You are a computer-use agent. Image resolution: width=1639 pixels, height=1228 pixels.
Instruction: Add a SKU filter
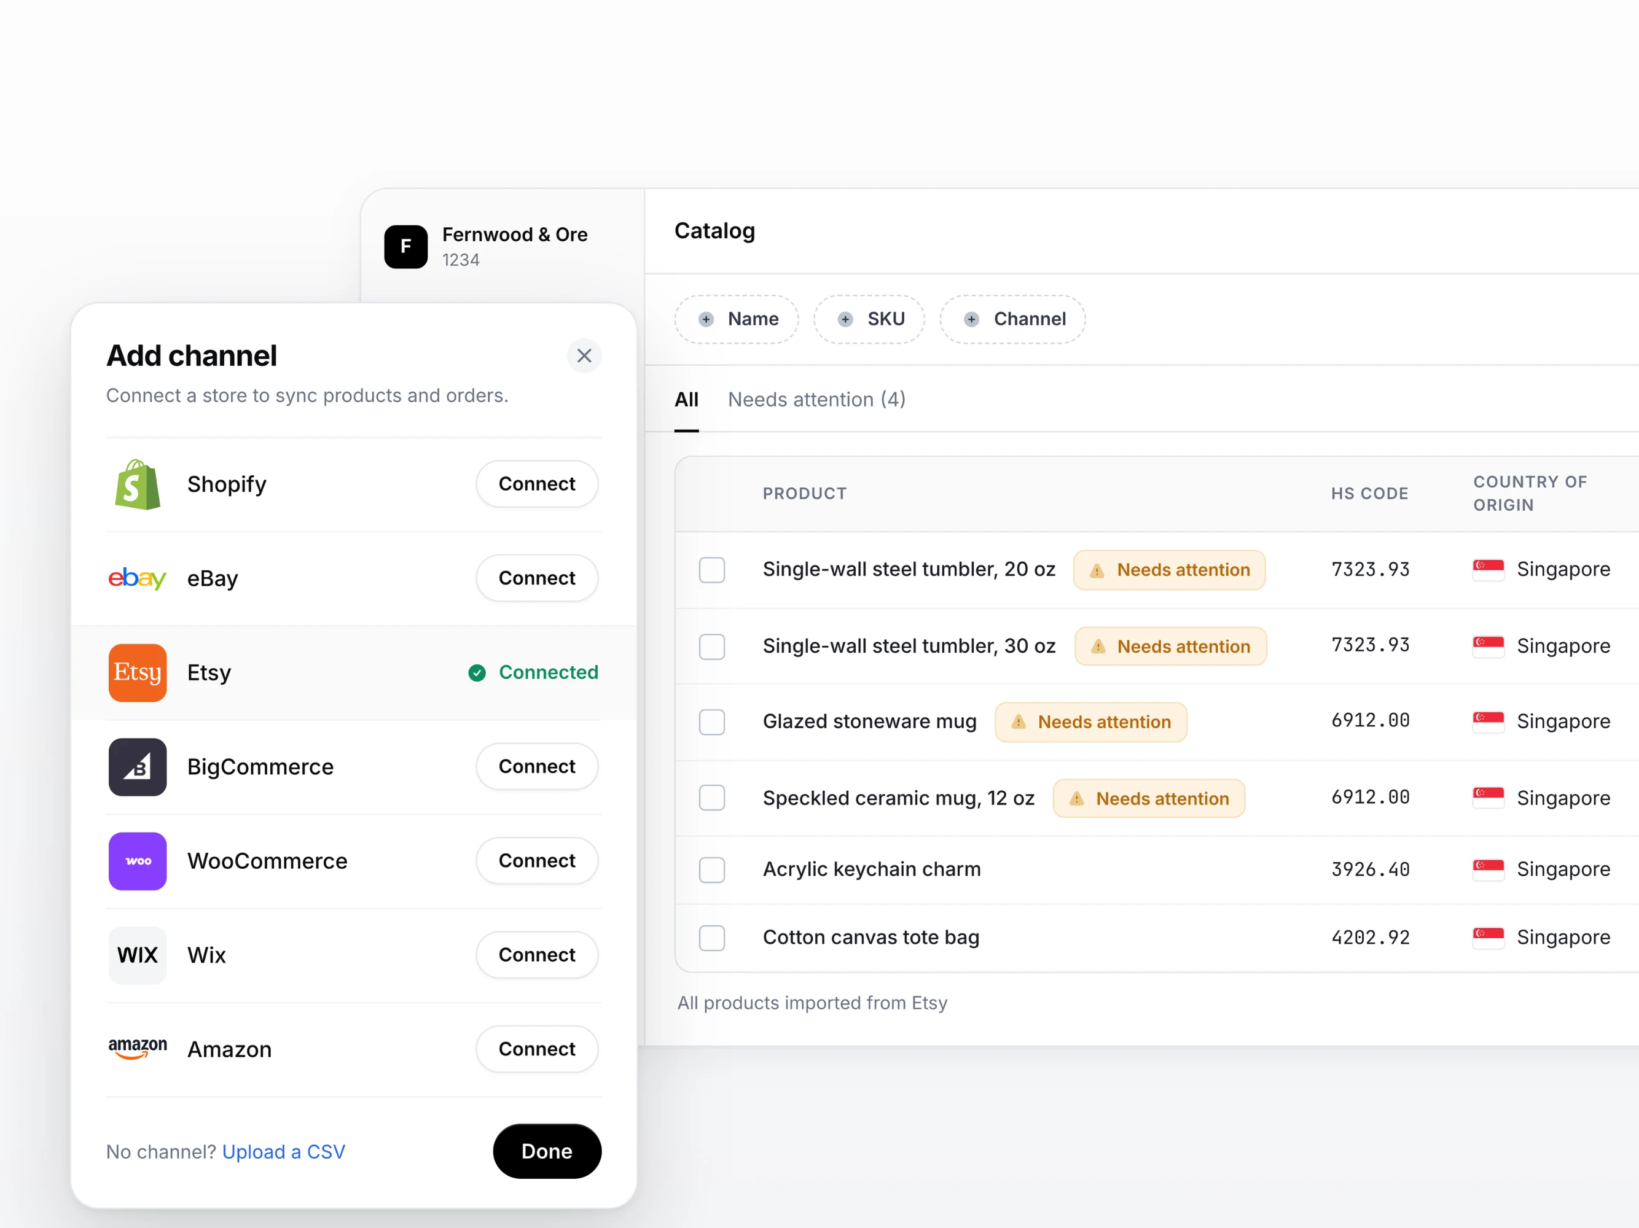click(x=869, y=319)
